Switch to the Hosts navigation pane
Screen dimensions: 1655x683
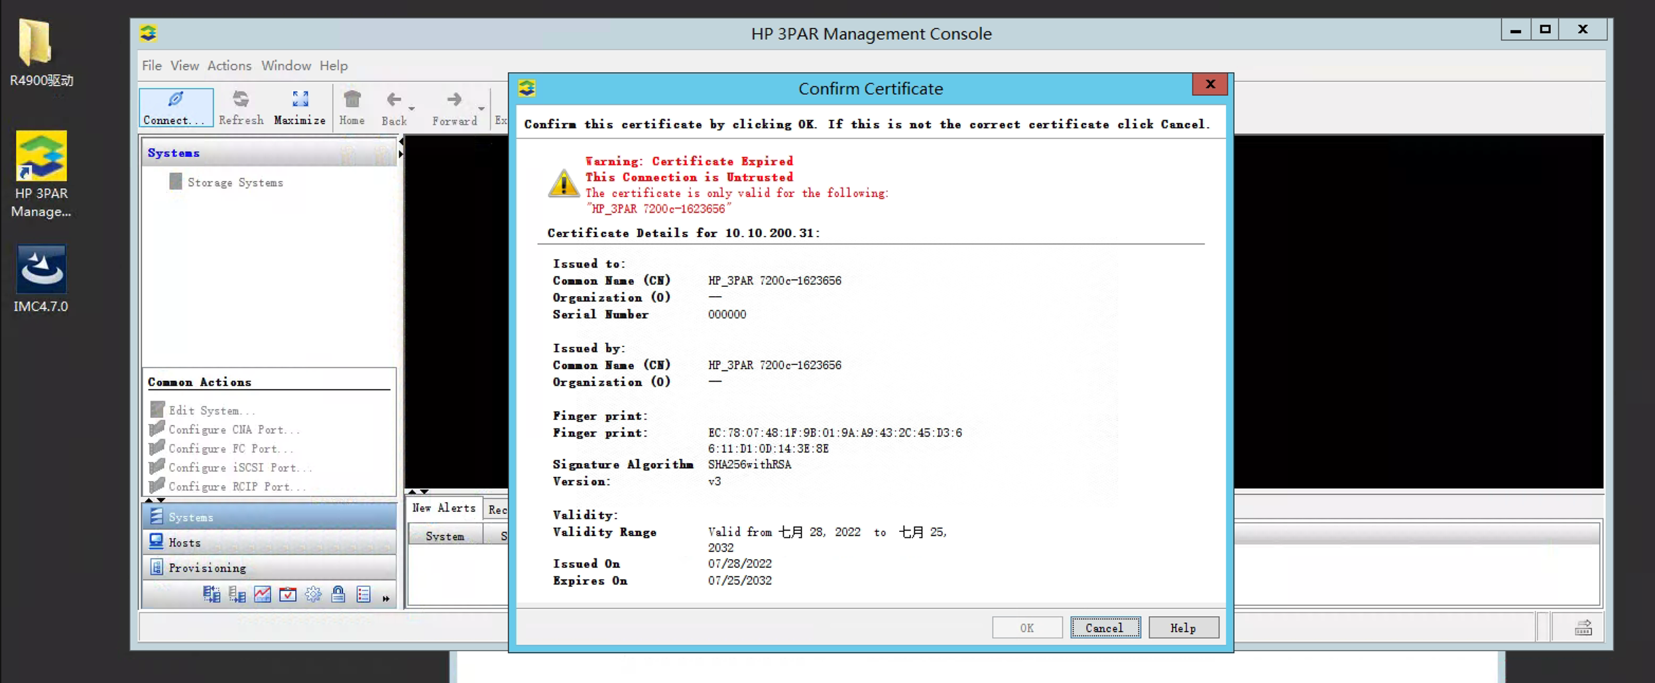point(269,542)
